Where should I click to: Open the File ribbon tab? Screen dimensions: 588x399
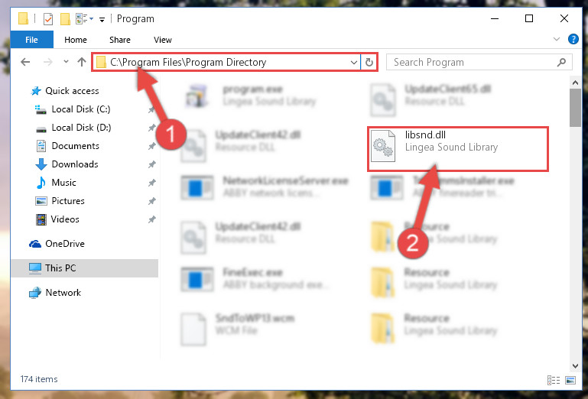(x=32, y=40)
